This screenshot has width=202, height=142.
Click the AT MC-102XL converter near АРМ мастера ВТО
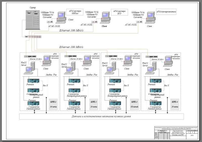[94, 22]
